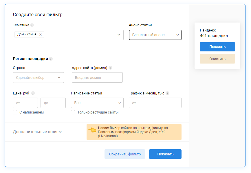Click the pointing hand icon in notice
Viewport: 251px width, 173px height.
pos(92,130)
